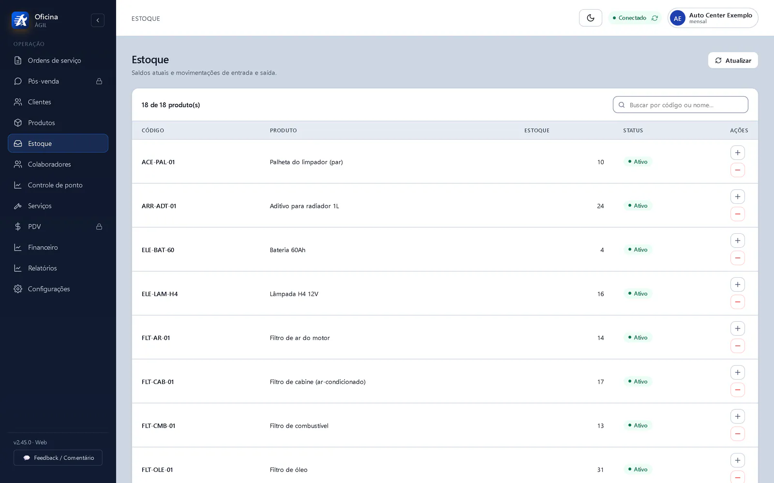This screenshot has height=483, width=774.
Task: Remove stock from Aditivo para radiador 1L
Action: coord(737,214)
